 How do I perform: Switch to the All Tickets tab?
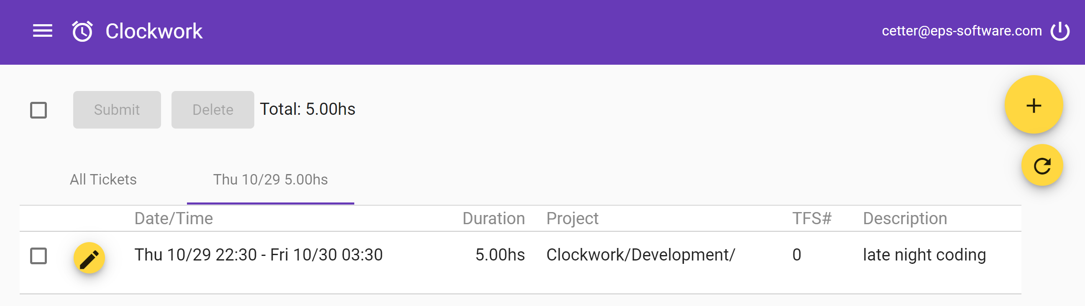(x=103, y=180)
